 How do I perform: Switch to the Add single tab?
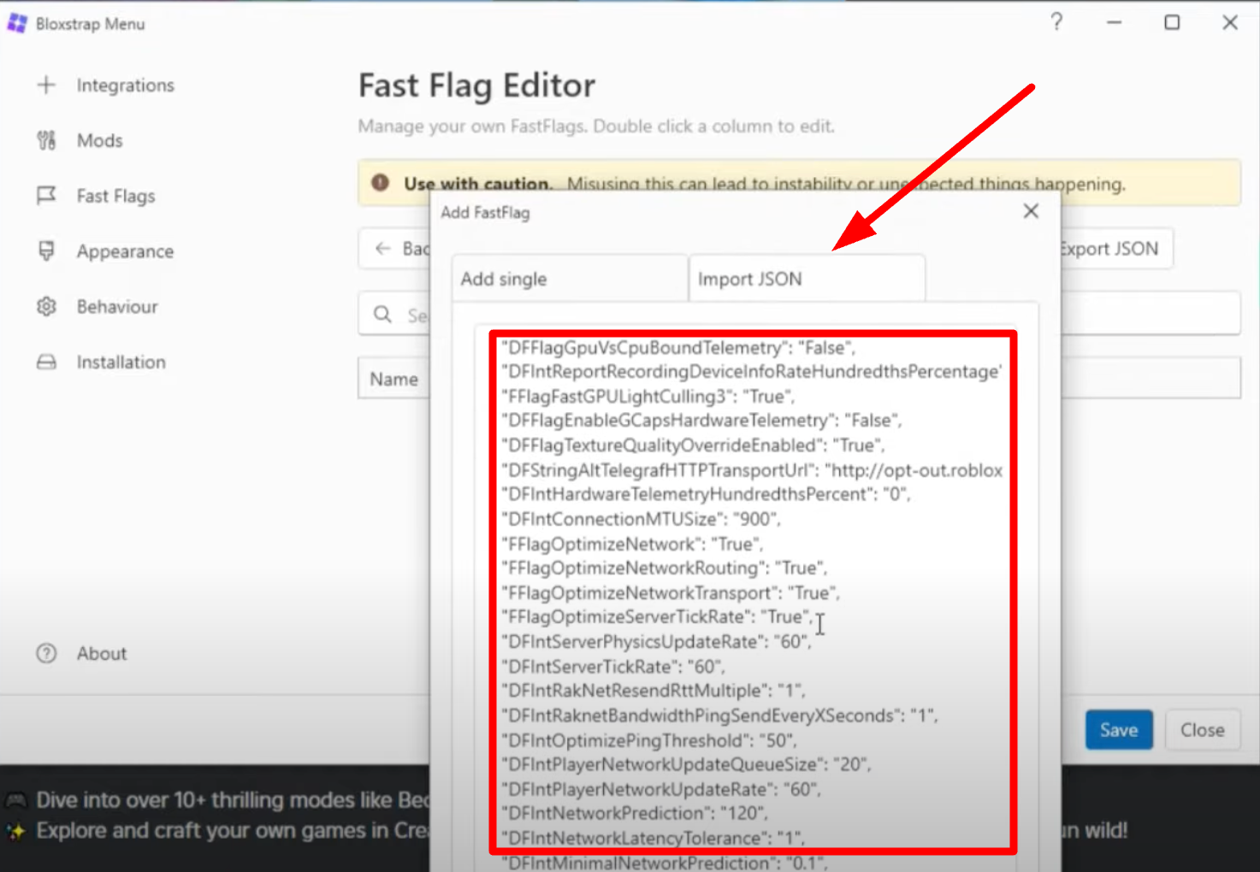(x=570, y=279)
